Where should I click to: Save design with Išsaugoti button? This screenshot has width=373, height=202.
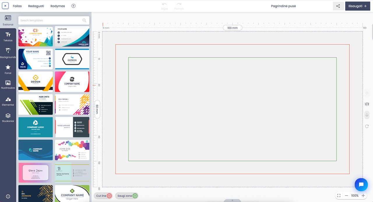pyautogui.click(x=358, y=6)
